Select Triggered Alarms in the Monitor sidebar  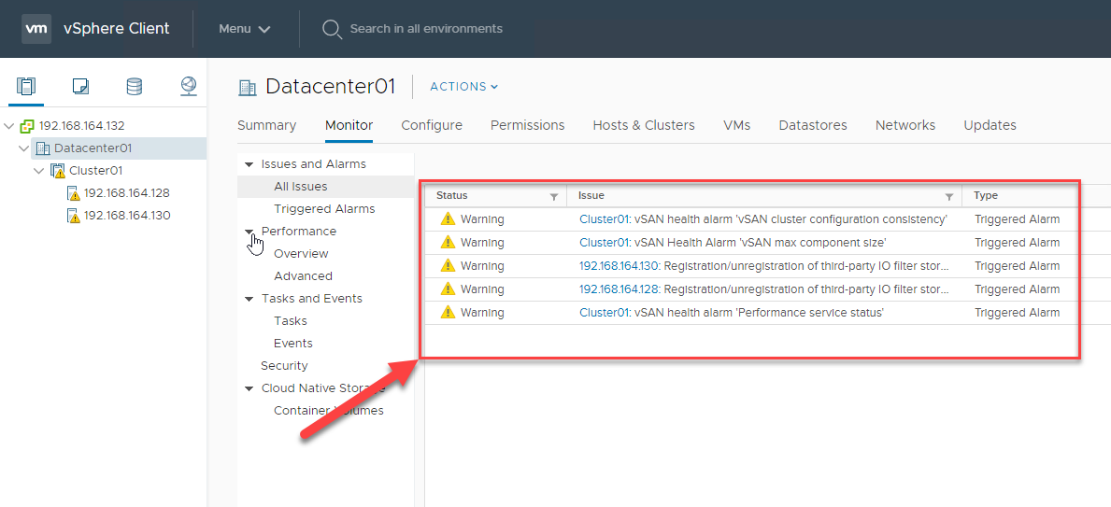pyautogui.click(x=325, y=209)
